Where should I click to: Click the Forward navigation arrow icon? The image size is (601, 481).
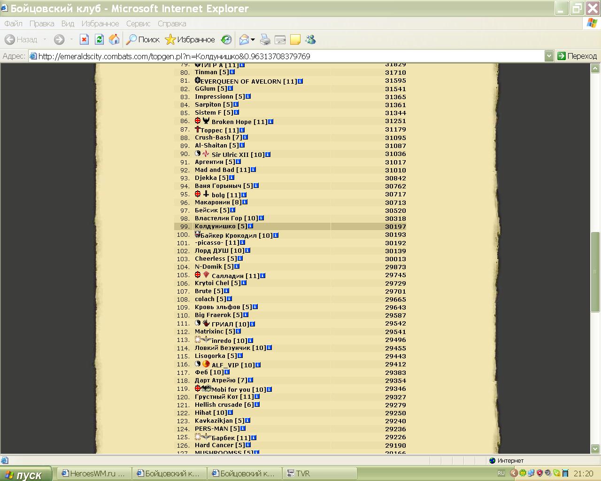pos(59,40)
